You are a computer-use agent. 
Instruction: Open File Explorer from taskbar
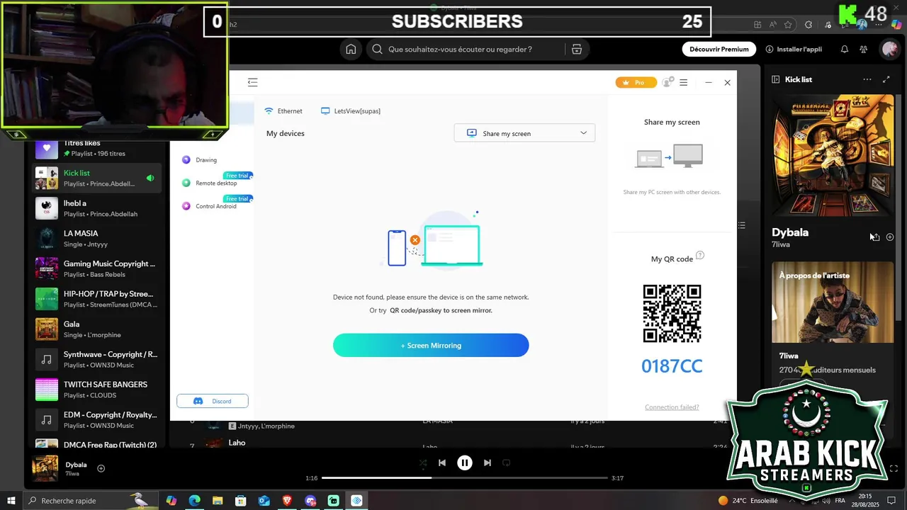218,501
